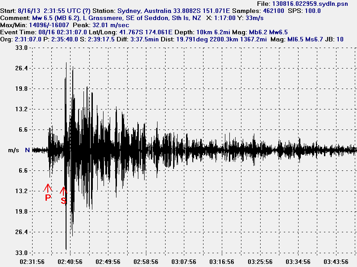Click the JB value 10
This screenshot has height=267, width=357.
340,39
